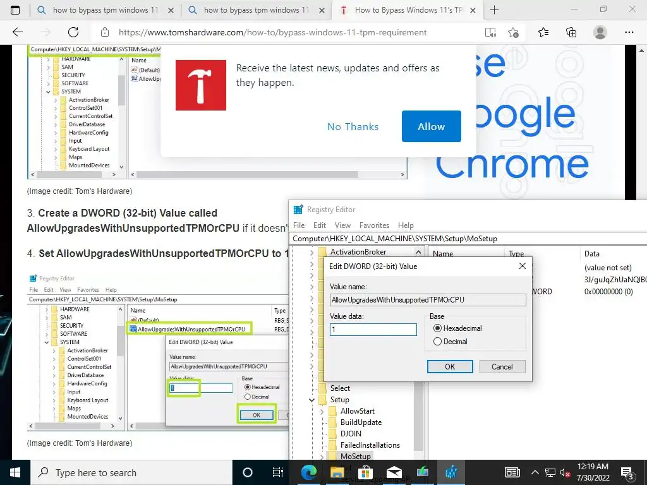Open Task View on taskbar
The image size is (647, 485).
click(x=278, y=472)
